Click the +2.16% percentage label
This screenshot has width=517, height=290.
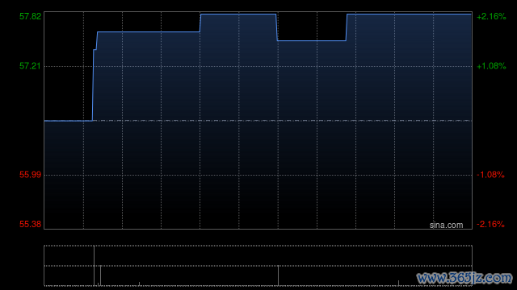coord(491,16)
